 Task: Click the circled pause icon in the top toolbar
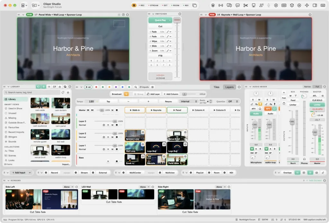tap(299, 5)
